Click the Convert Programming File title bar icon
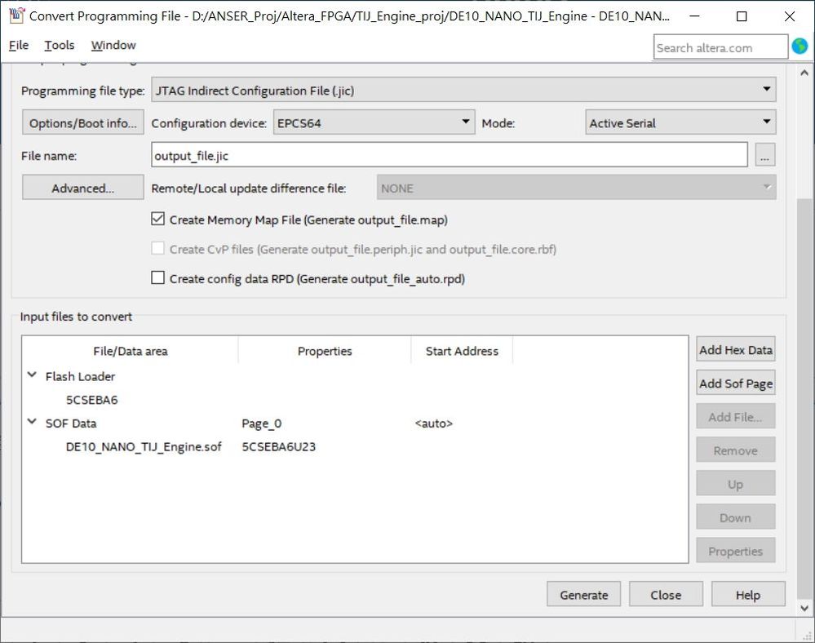815x643 pixels. click(x=16, y=16)
